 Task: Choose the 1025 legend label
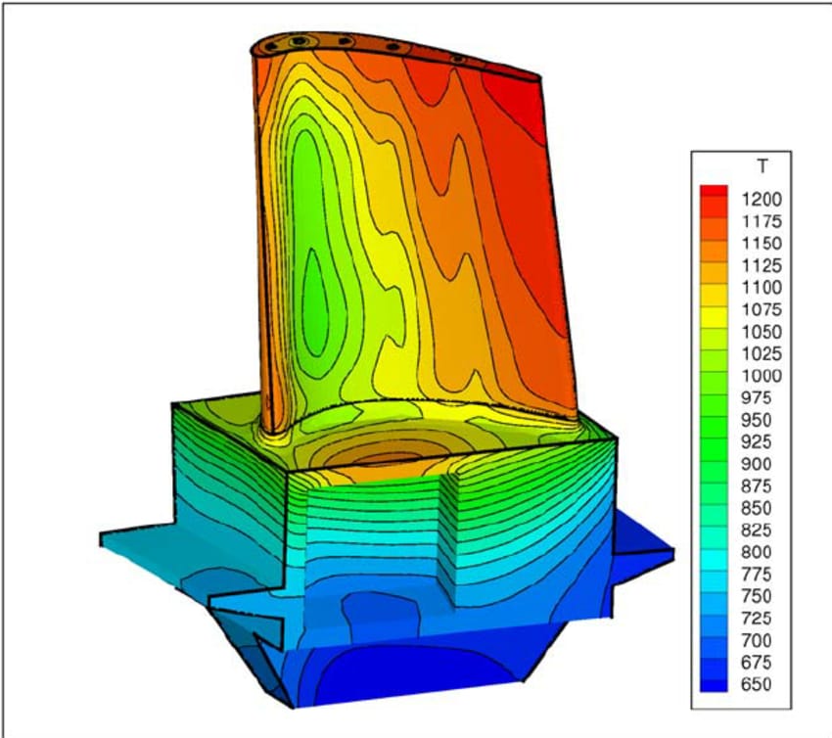point(762,353)
